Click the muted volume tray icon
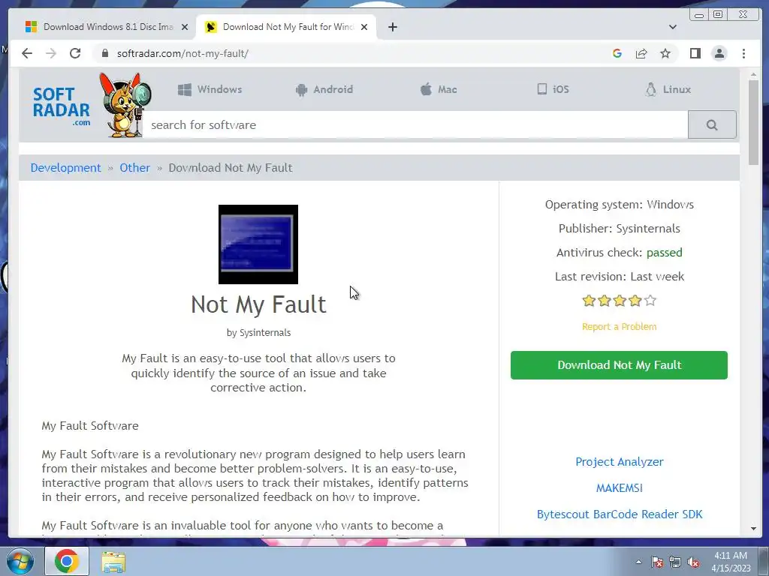This screenshot has height=576, width=769. coord(693,562)
